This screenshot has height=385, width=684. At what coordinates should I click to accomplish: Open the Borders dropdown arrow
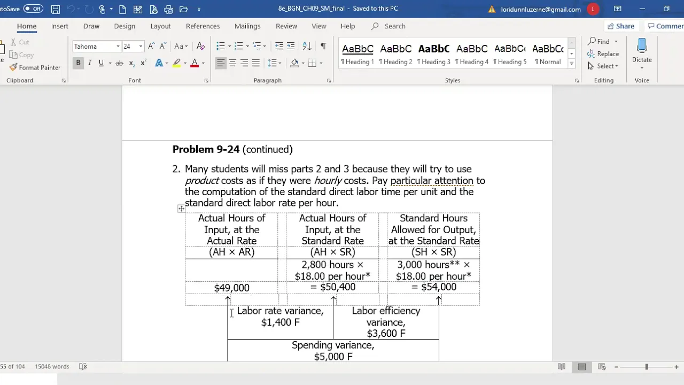point(321,63)
